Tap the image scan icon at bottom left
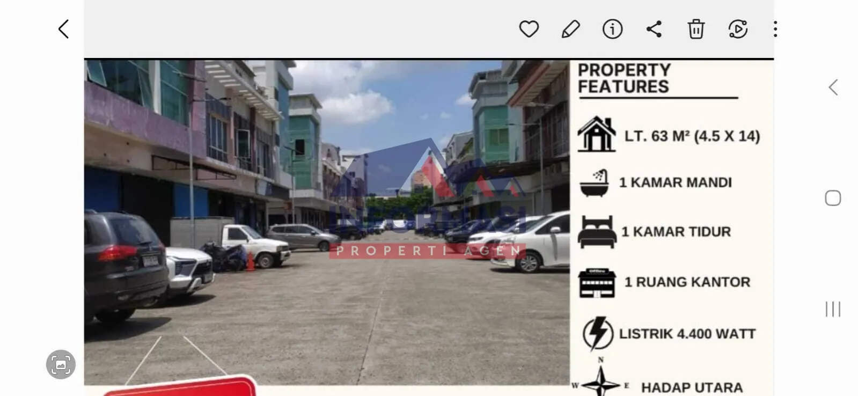 tap(61, 365)
